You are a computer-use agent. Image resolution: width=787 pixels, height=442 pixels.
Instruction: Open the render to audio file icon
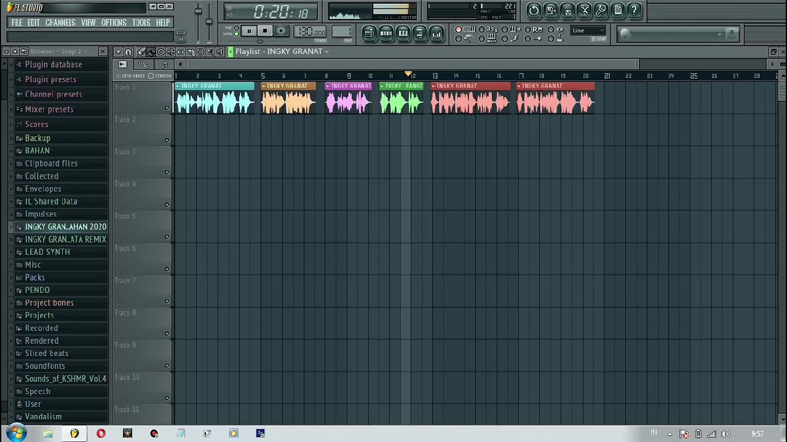point(568,10)
